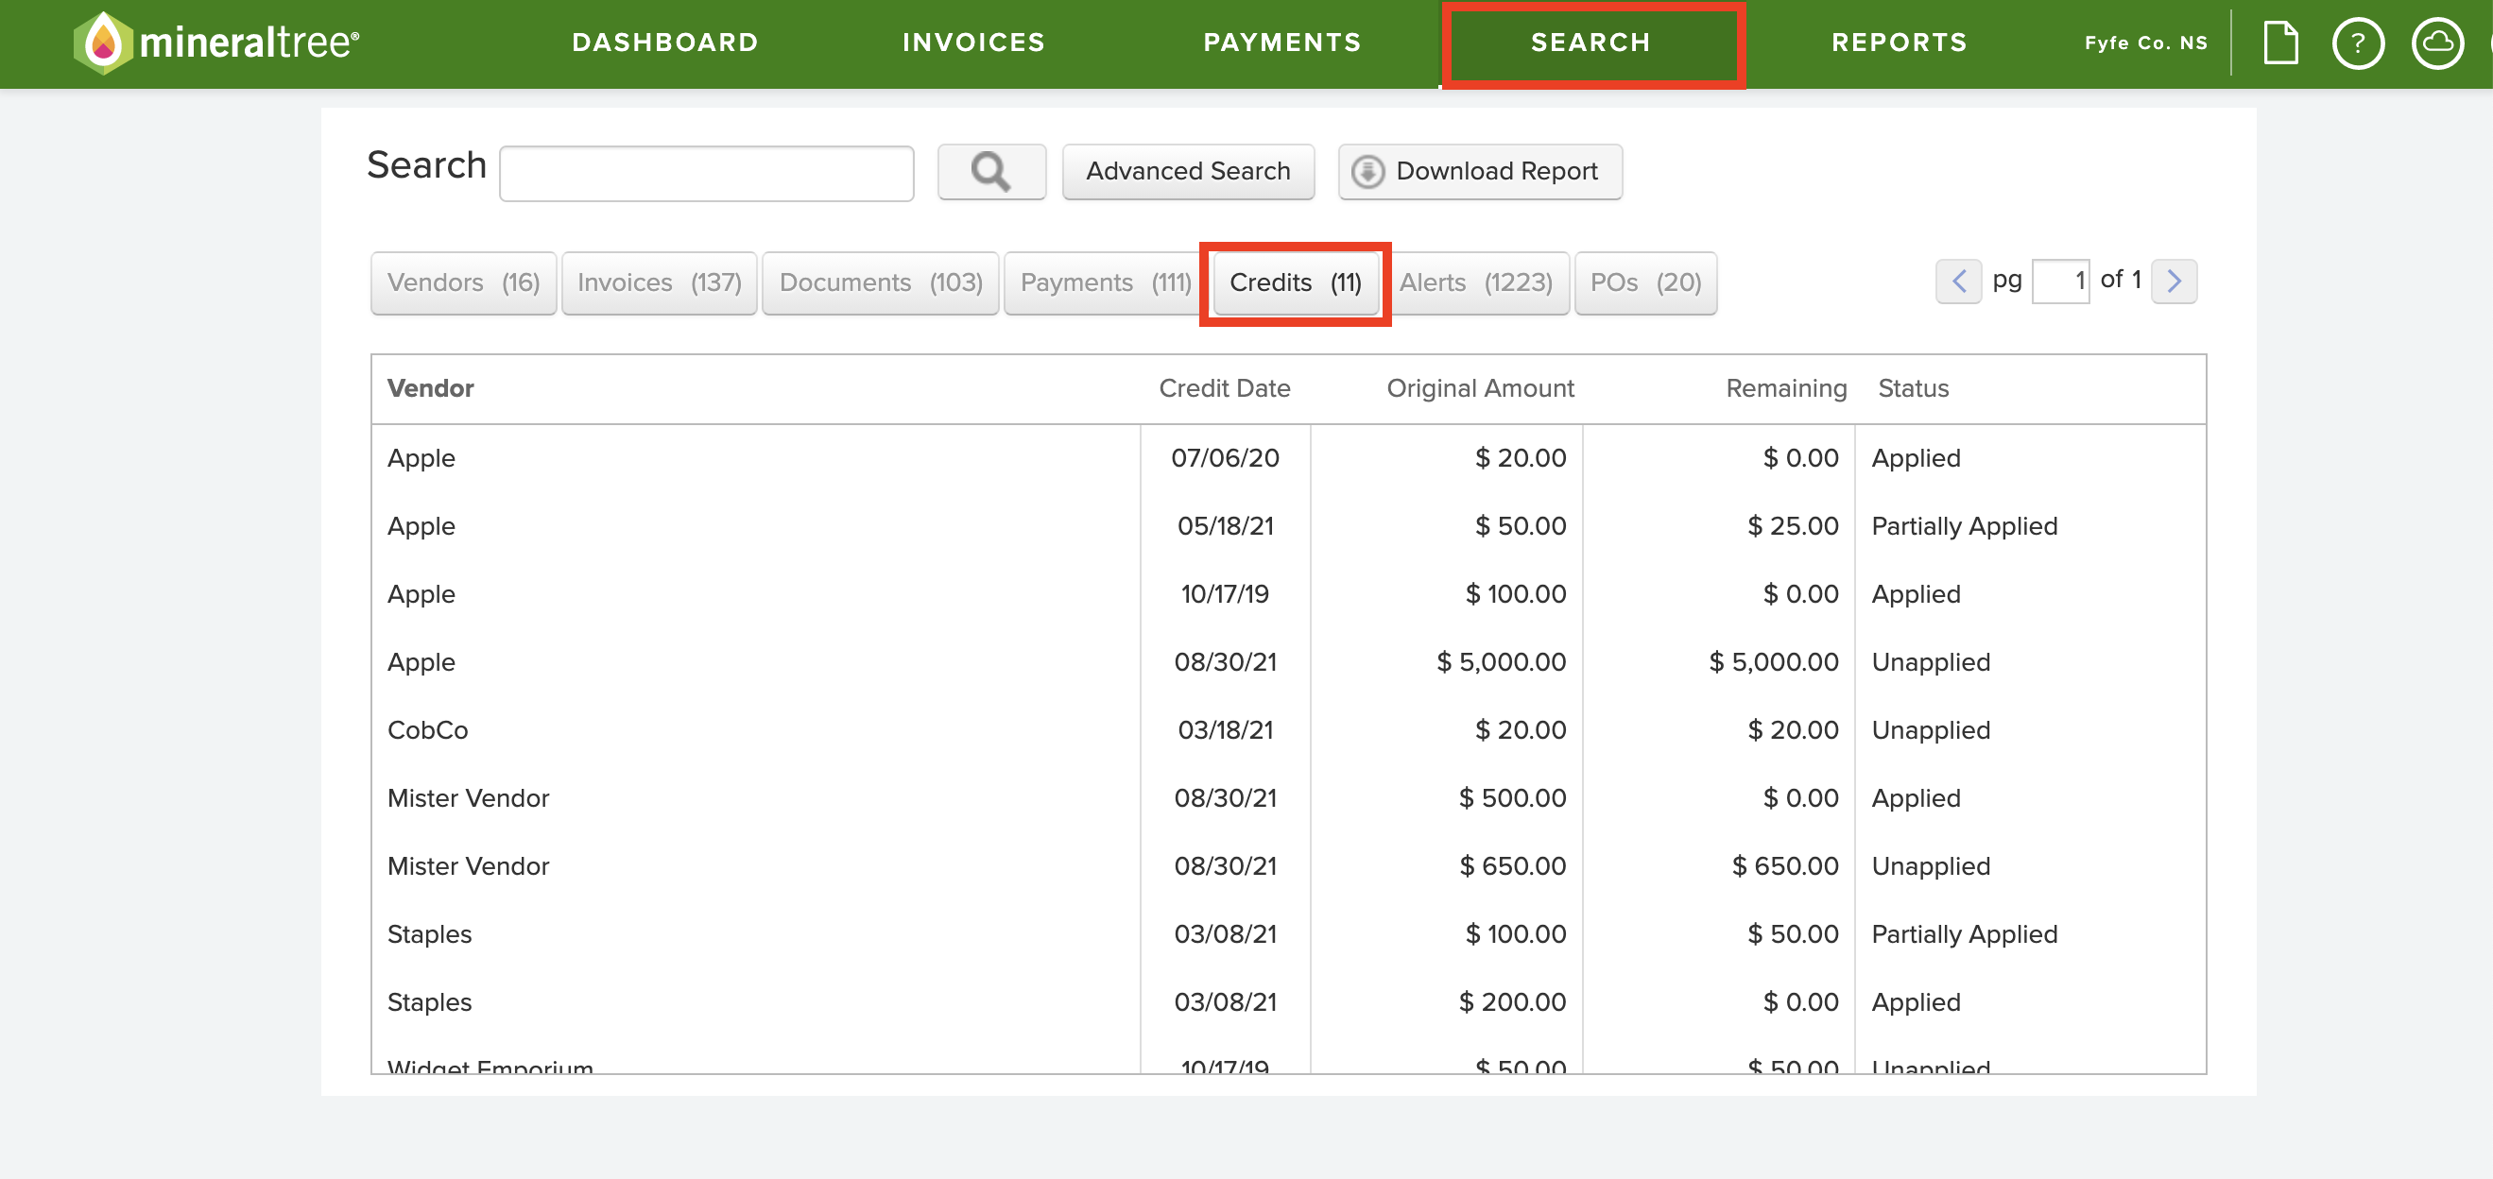Click Mister Vendor $ 650.00 original amount
This screenshot has width=2493, height=1179.
click(1513, 866)
